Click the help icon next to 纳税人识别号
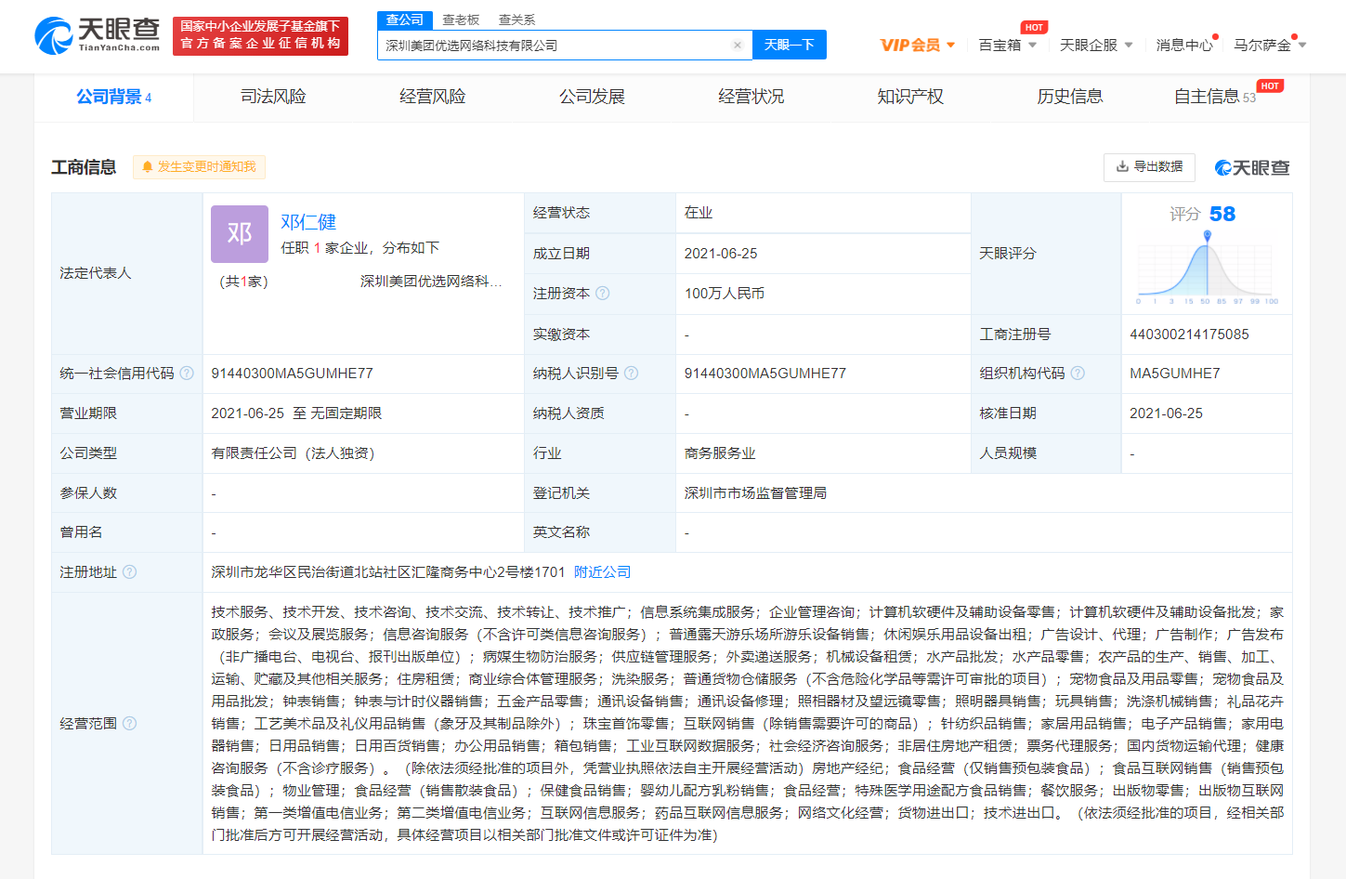 632,374
